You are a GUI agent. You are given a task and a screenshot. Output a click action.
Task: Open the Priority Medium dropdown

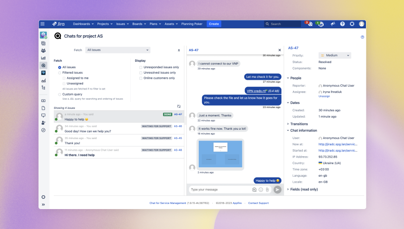click(335, 55)
